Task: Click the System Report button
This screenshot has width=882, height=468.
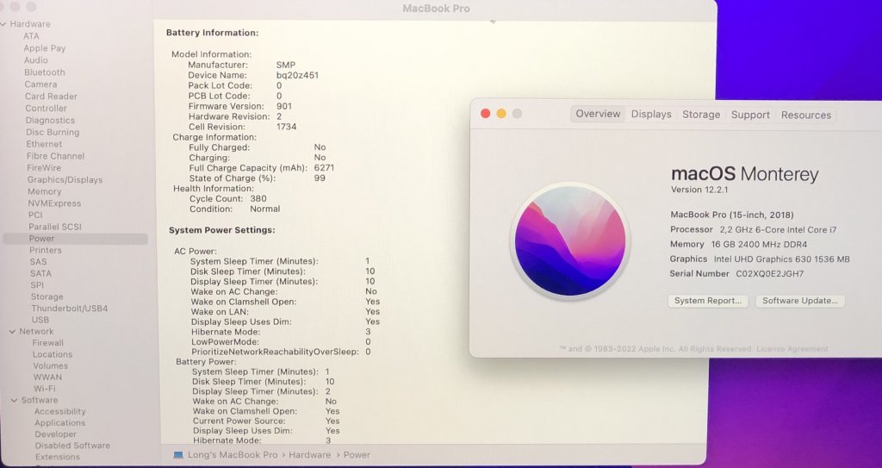Action: (708, 301)
